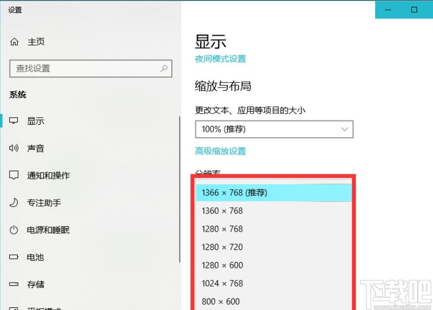Click the Home icon next to 主页

15,42
